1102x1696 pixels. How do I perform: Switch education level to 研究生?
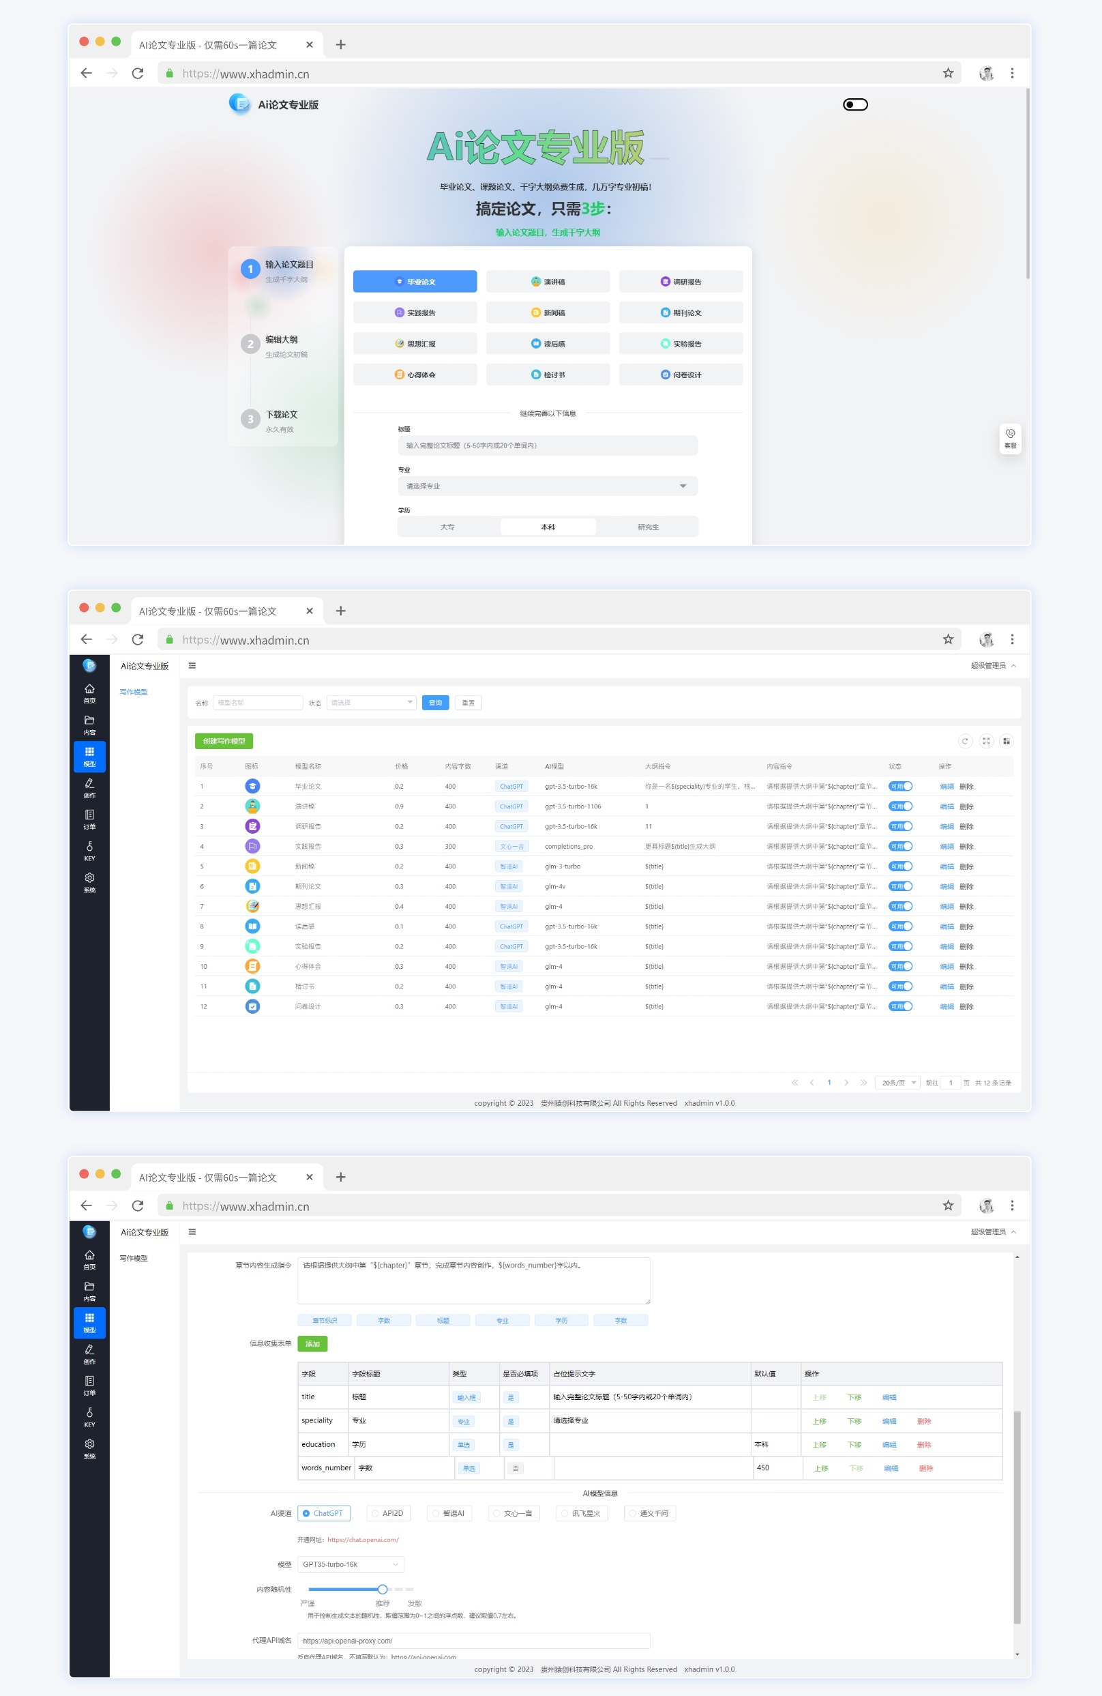pyautogui.click(x=648, y=527)
